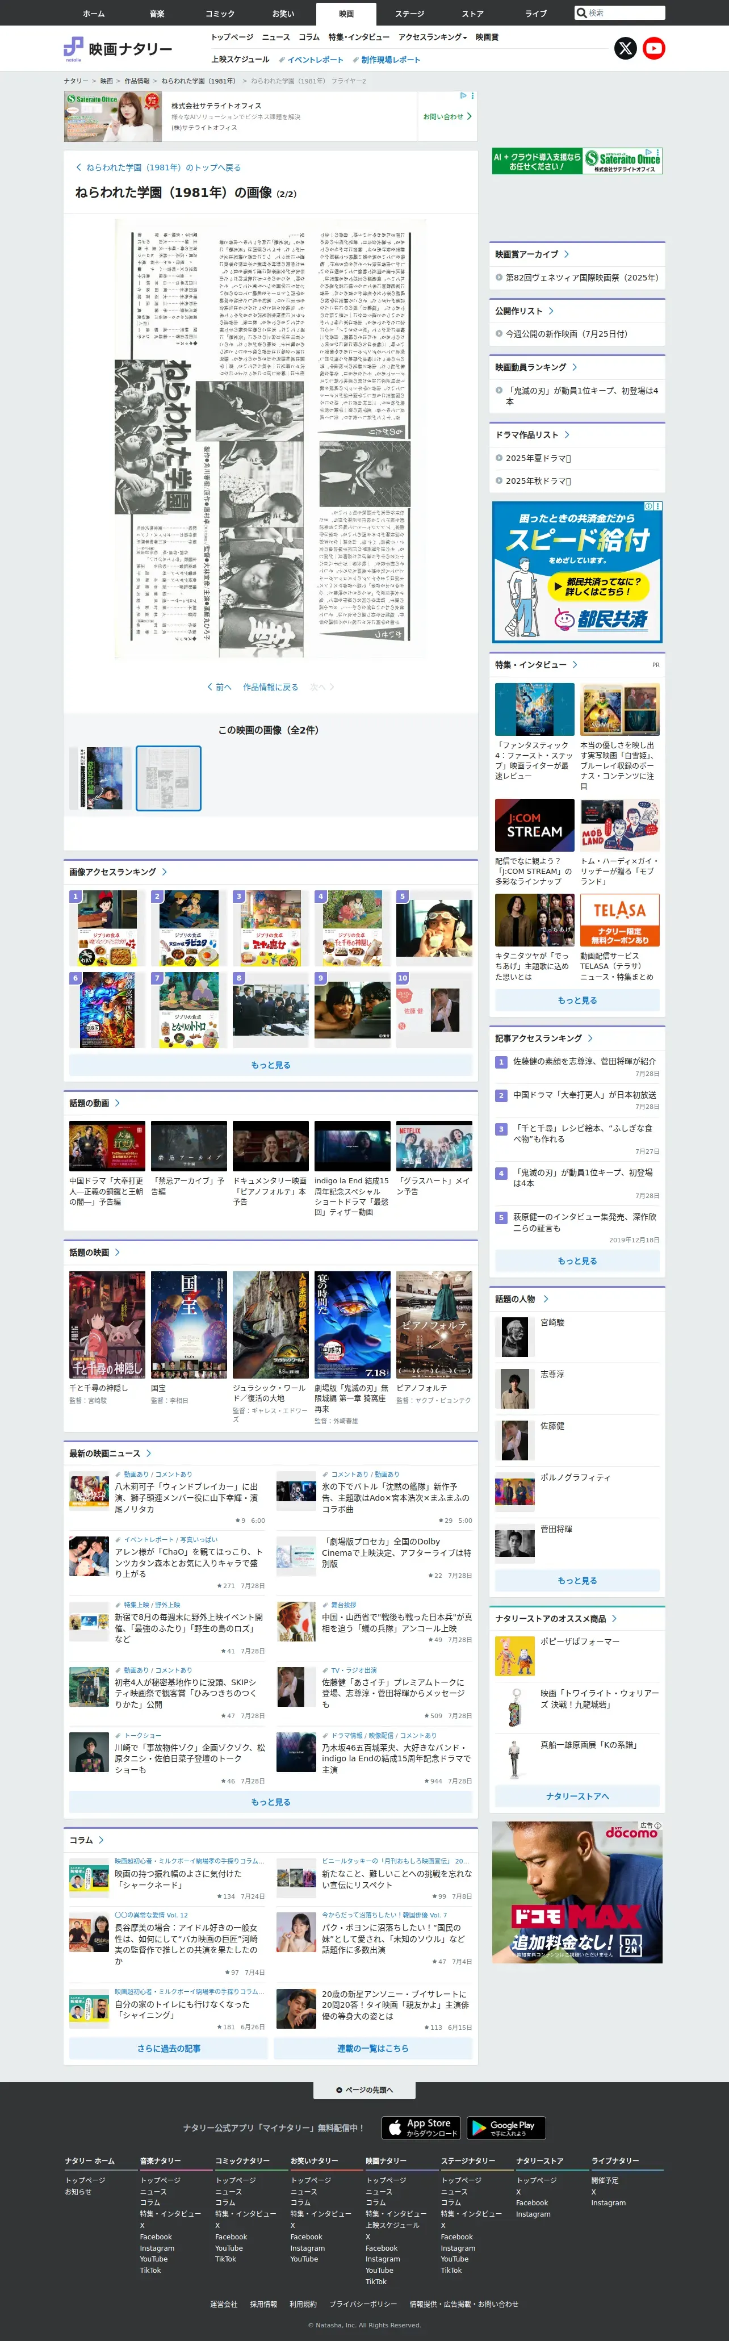Click 連載の一覧はこちら button

click(x=372, y=2049)
